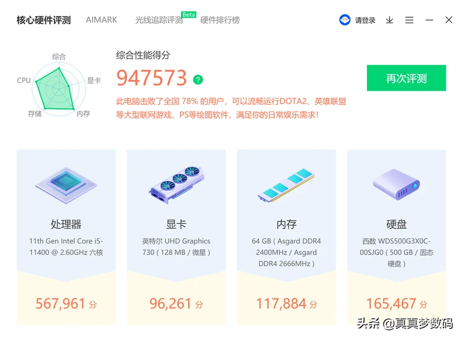Select the 处理器 card title
Image resolution: width=463 pixels, height=339 pixels.
pos(66,224)
